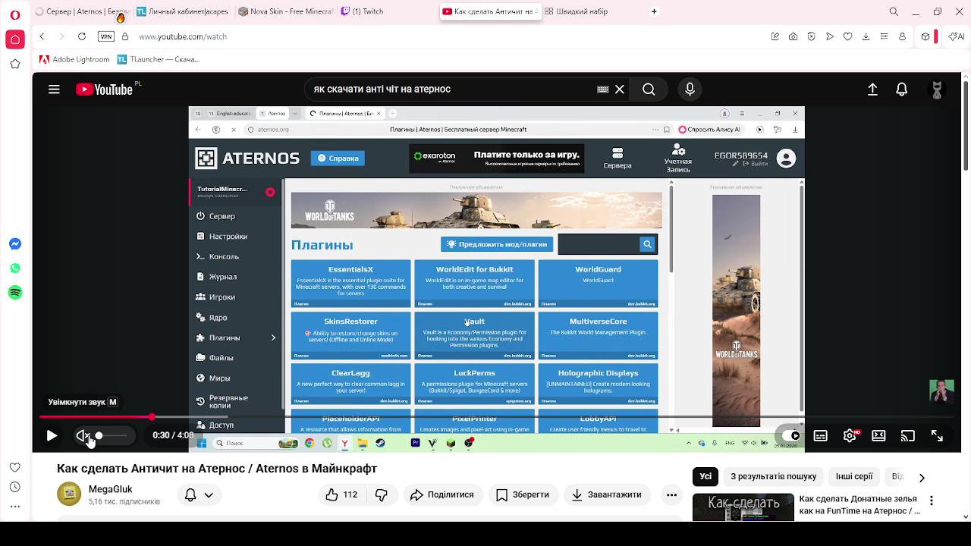Viewport: 971px width, 546px height.
Task: Open options for Донатные зелья video
Action: point(932,501)
